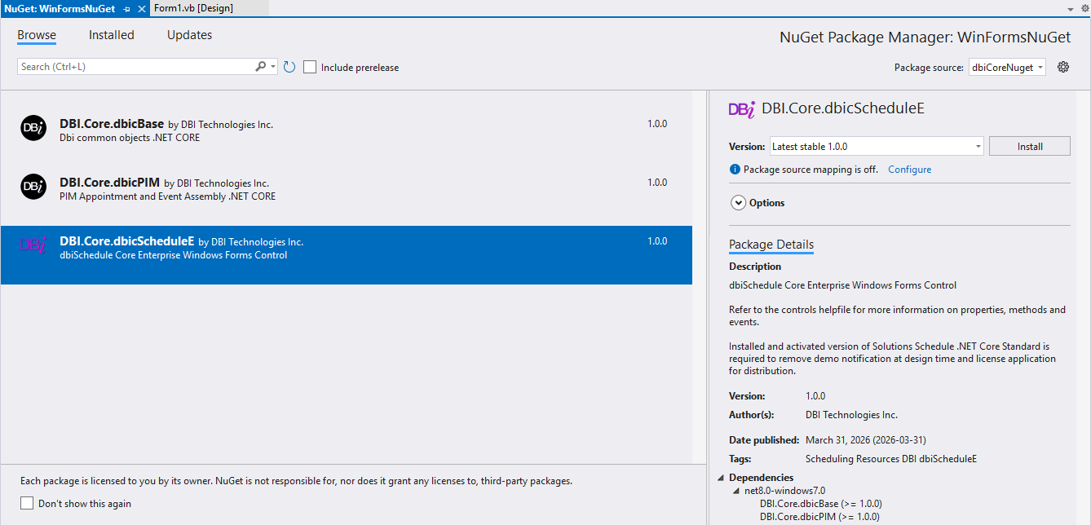Open the document tabs overflow dropdown arrow
The image size is (1091, 525).
pyautogui.click(x=1071, y=8)
